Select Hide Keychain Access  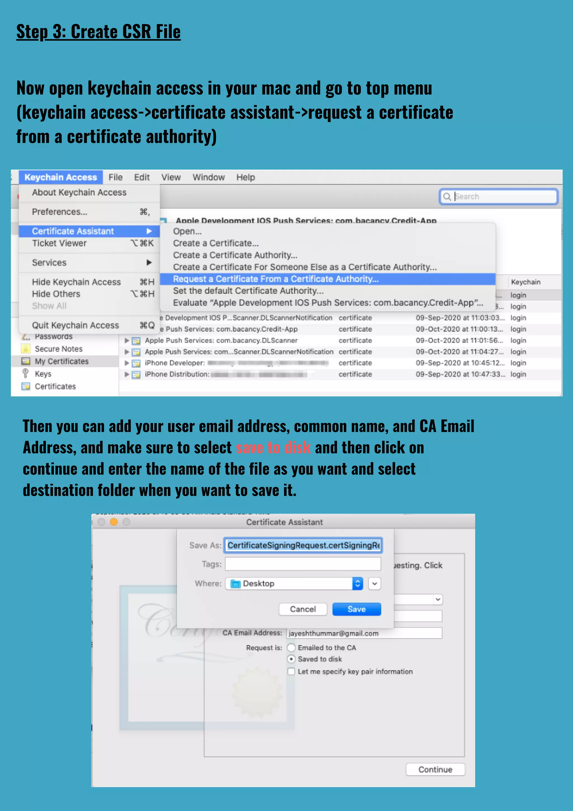tap(89, 282)
